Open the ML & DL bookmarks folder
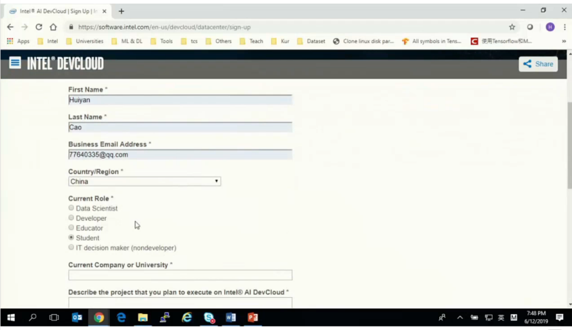 click(127, 41)
